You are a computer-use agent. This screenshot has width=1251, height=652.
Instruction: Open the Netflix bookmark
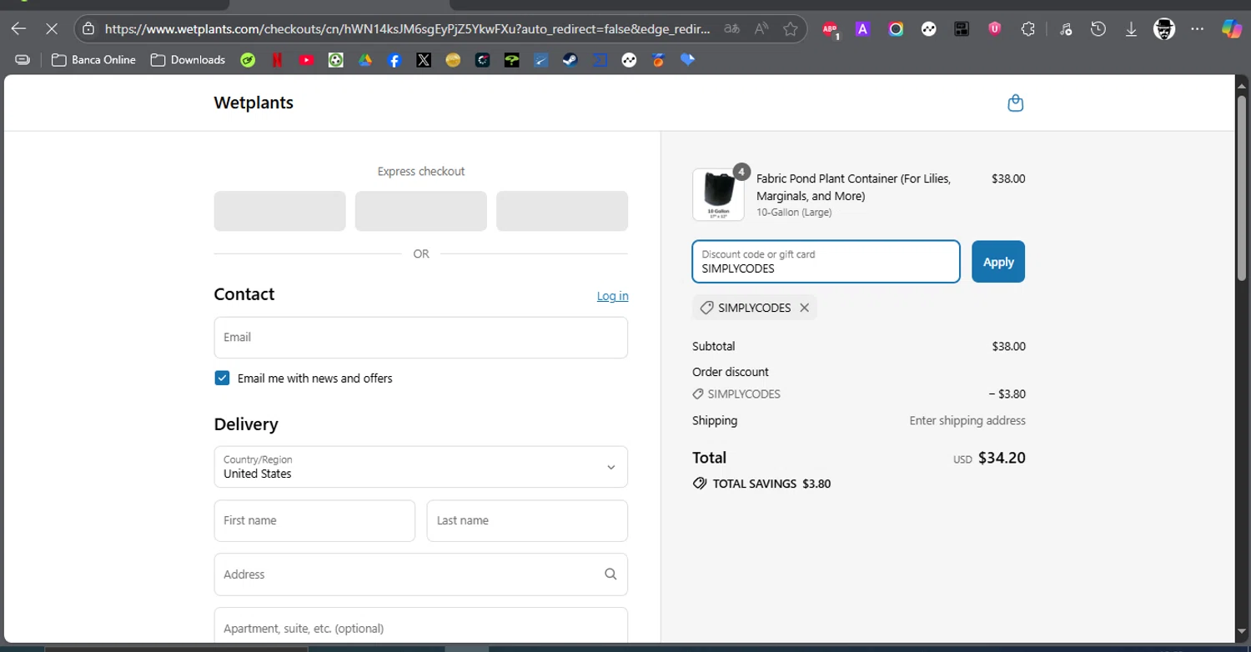pyautogui.click(x=277, y=60)
